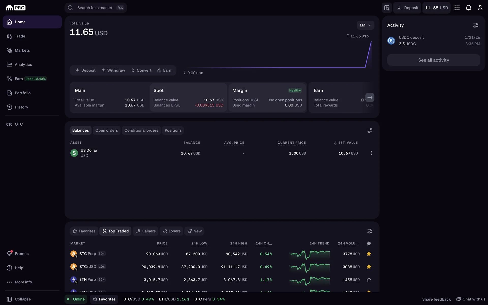Switch to the Open orders tab

[106, 130]
